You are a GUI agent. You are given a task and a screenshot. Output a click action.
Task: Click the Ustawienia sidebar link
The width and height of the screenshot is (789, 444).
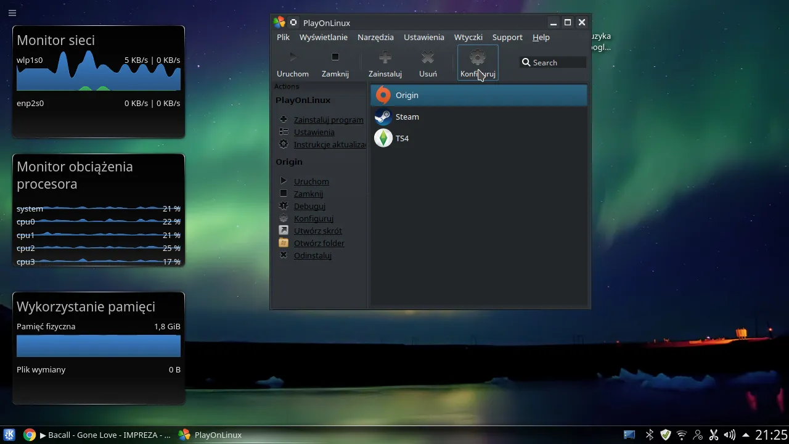[x=314, y=132]
